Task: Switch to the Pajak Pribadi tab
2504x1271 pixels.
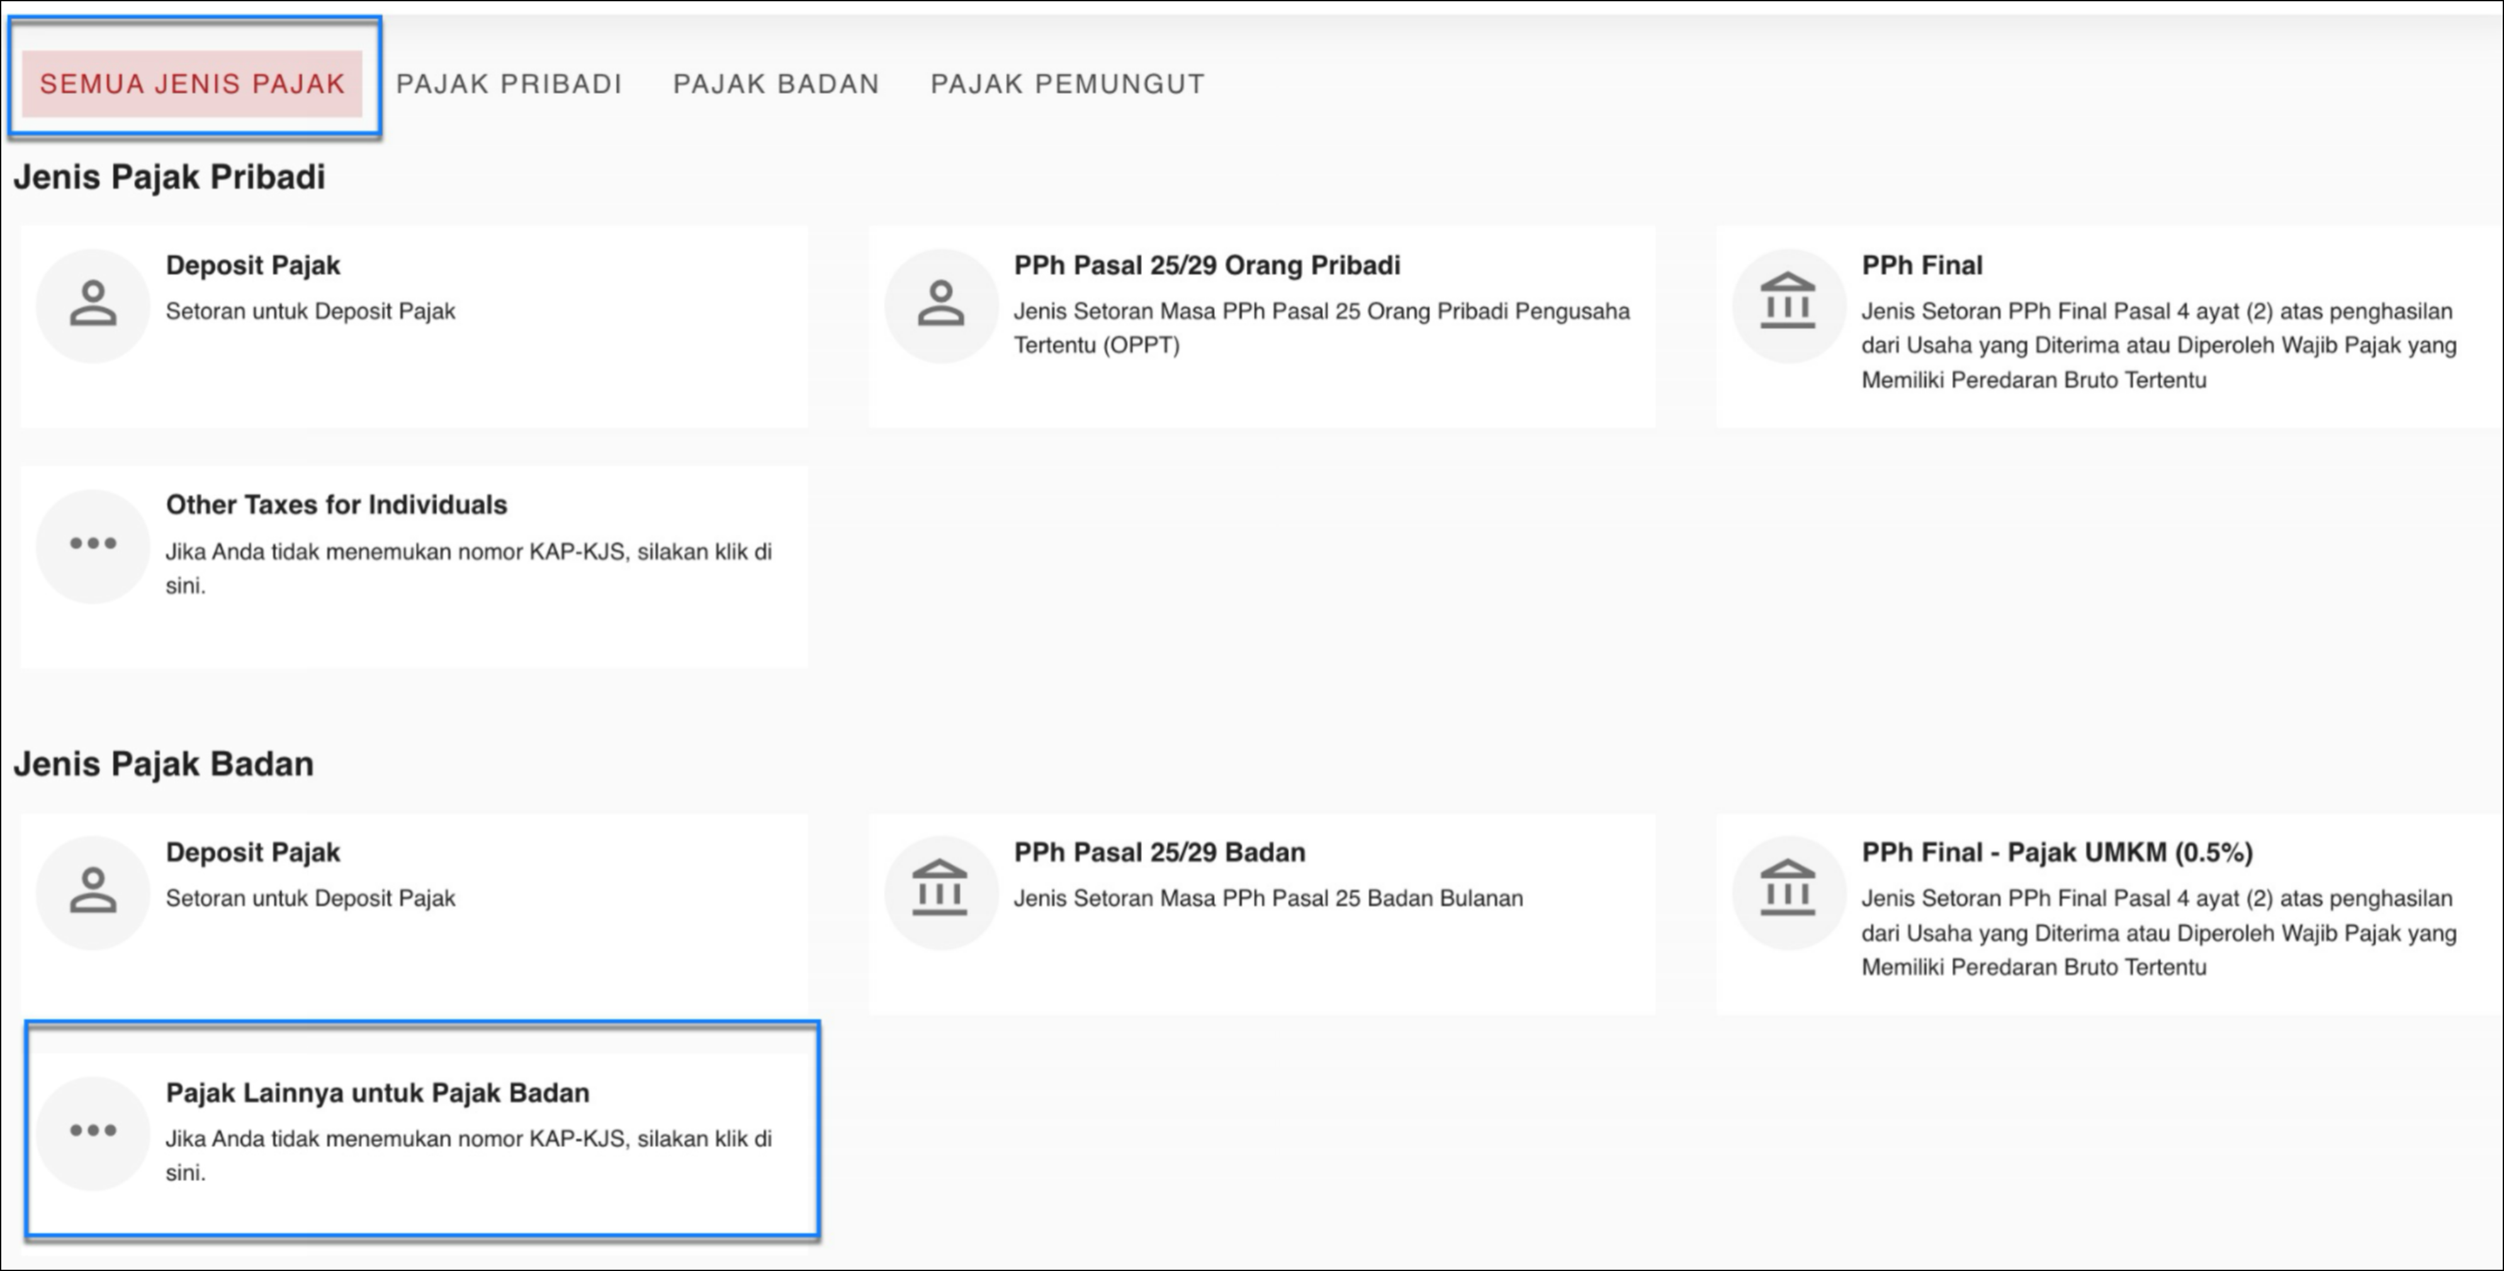Action: 509,84
